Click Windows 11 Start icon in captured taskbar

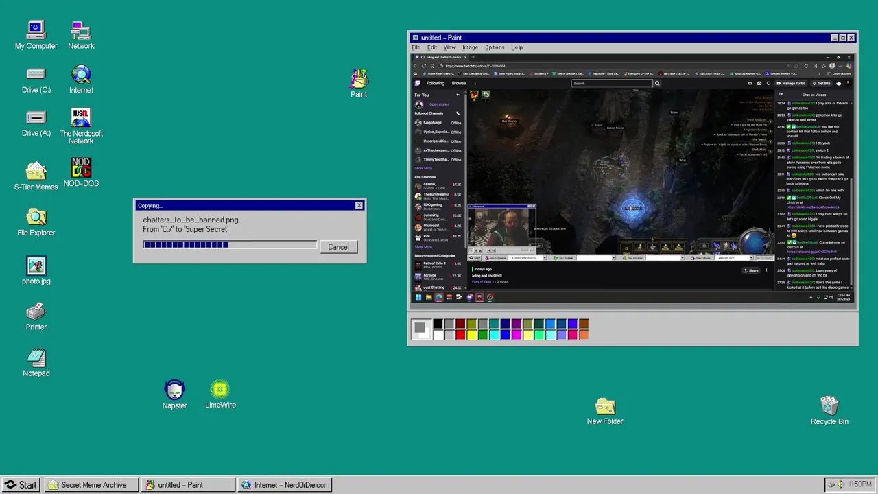(x=418, y=297)
